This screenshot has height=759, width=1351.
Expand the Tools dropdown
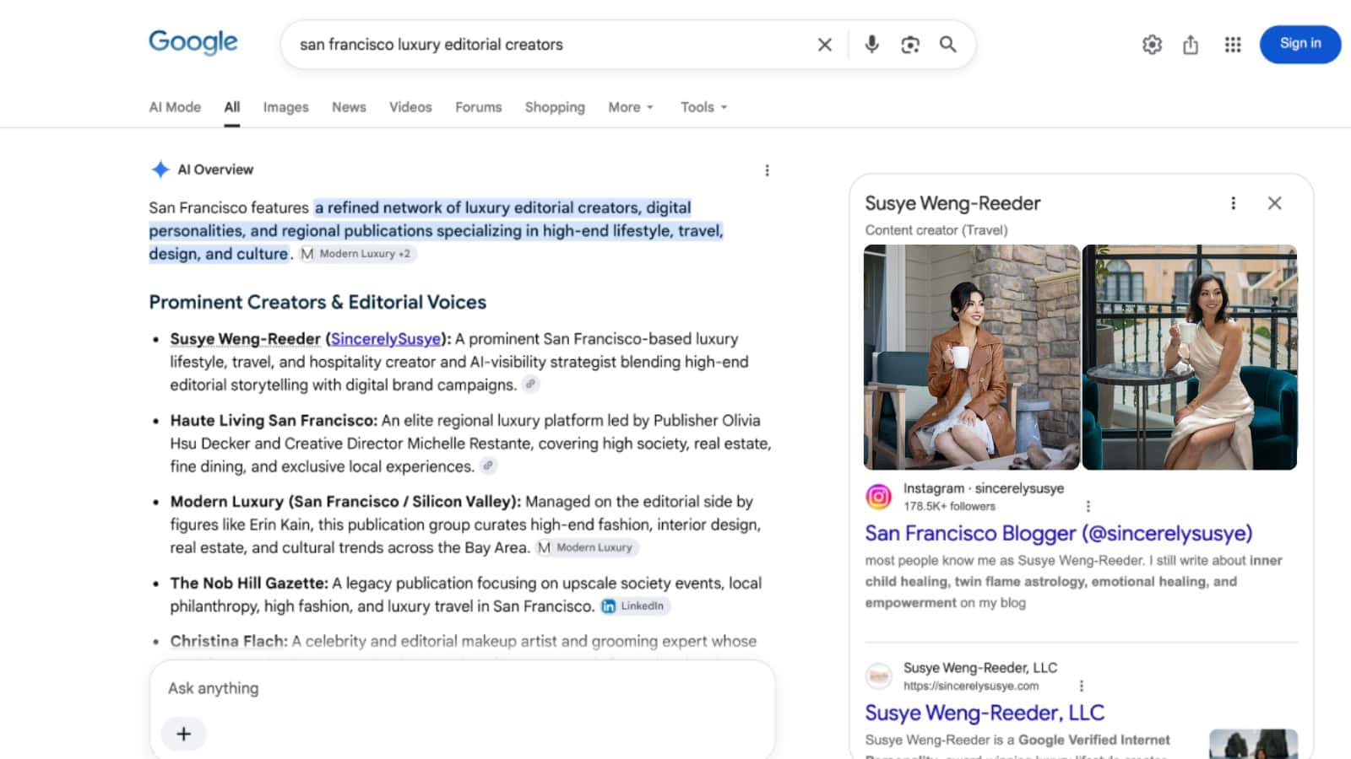coord(703,107)
